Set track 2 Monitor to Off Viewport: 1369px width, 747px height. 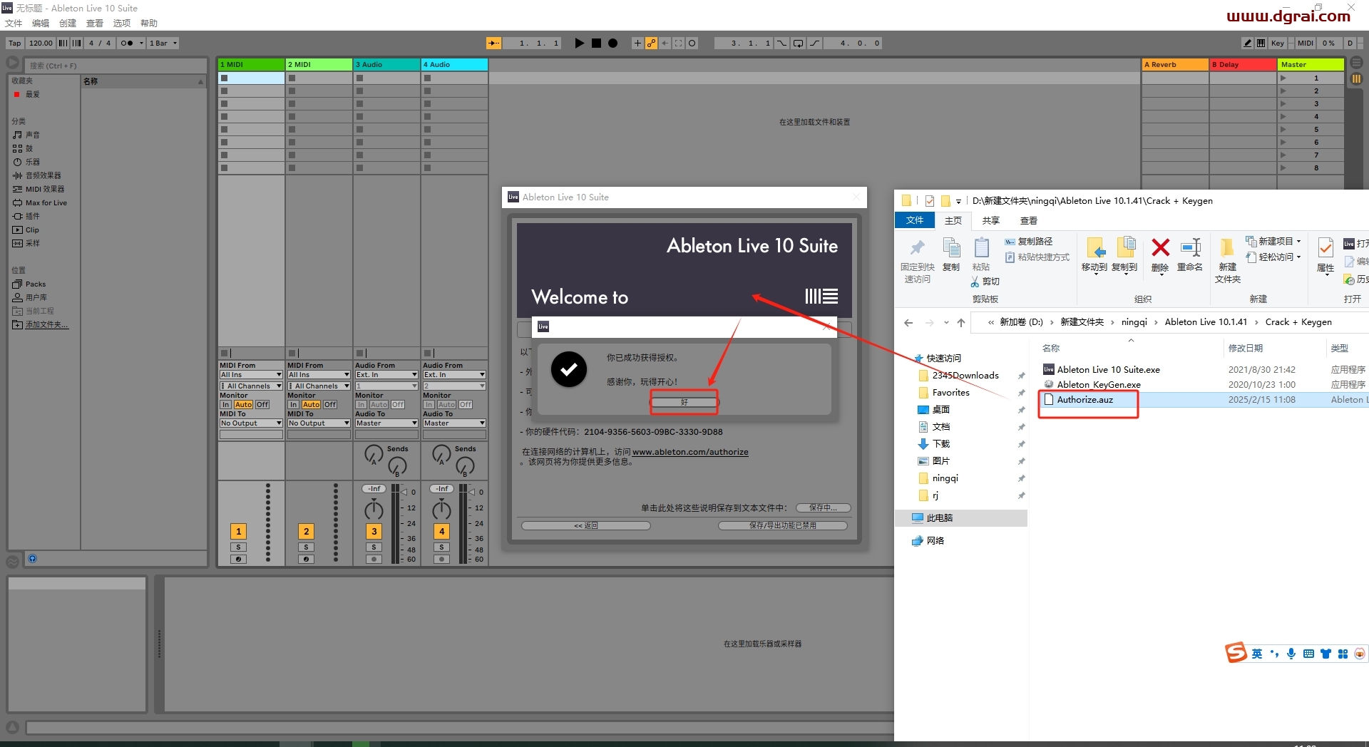(330, 404)
